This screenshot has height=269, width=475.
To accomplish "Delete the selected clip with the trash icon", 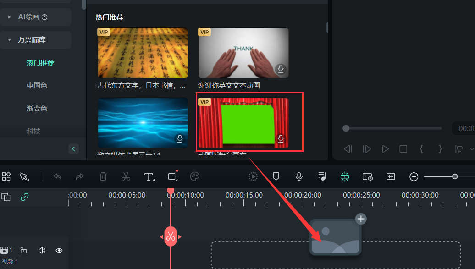I will pyautogui.click(x=103, y=176).
